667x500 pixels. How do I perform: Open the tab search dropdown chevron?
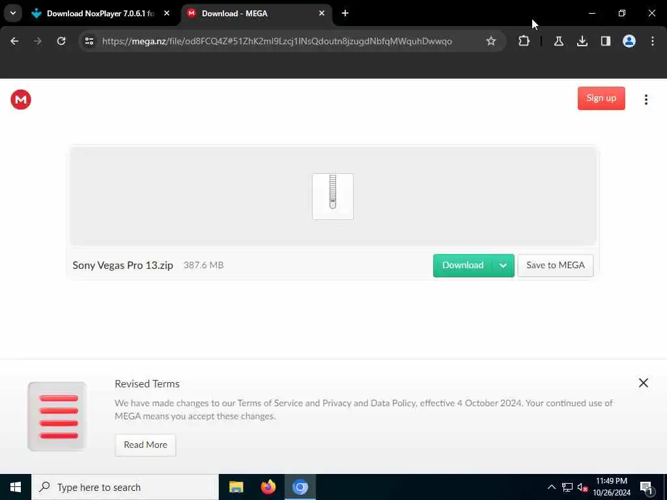pos(13,13)
